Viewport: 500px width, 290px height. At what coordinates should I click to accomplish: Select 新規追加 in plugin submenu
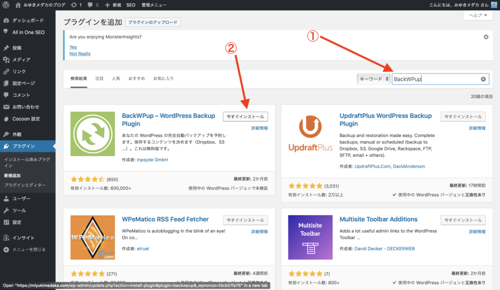pyautogui.click(x=12, y=176)
